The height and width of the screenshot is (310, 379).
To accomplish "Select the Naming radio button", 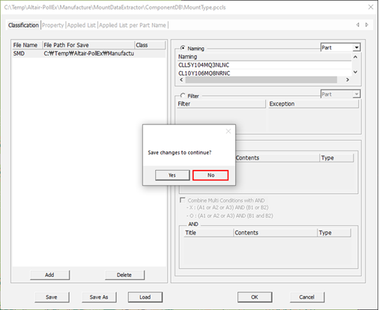I will (x=183, y=48).
